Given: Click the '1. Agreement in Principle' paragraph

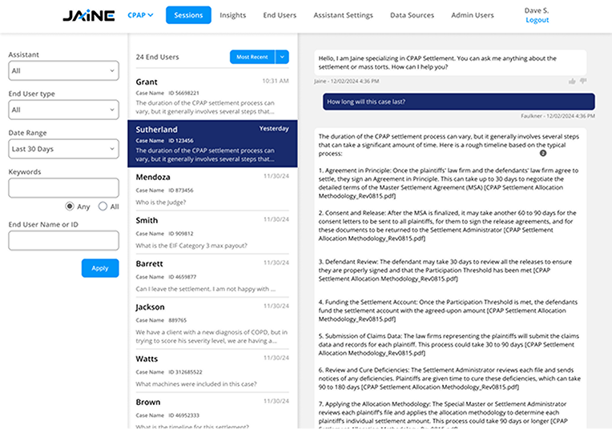Looking at the screenshot, I should tap(448, 183).
